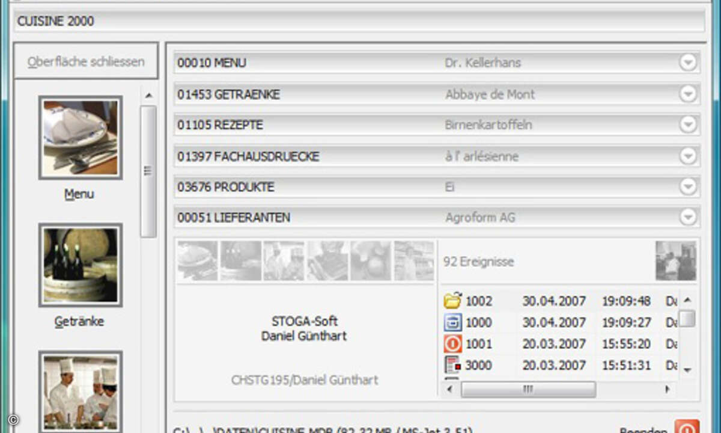Click Oberfläche schliessen button
Screen dimensions: 721x433
(x=86, y=61)
